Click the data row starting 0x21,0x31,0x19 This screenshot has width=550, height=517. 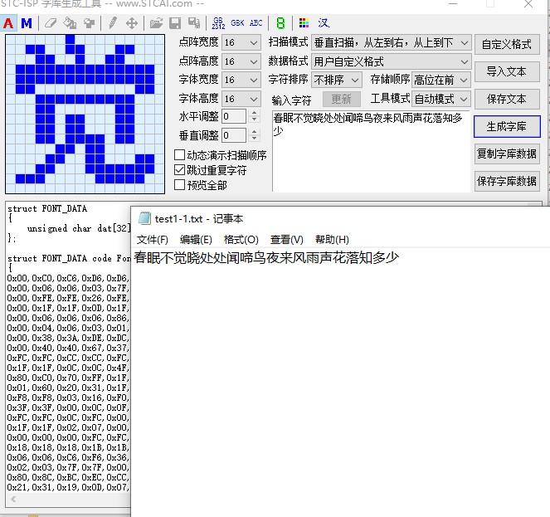click(68, 487)
